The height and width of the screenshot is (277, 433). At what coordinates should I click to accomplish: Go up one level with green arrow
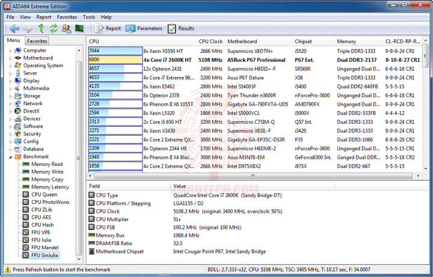[41, 28]
